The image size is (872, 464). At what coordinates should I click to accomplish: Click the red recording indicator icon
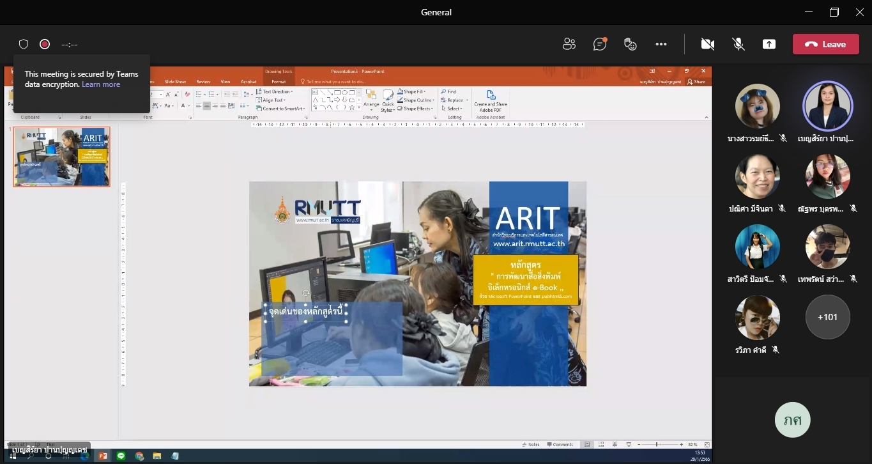coord(45,44)
